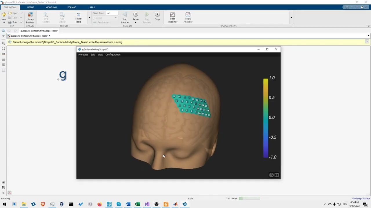Screen dimensions: 371x208
Task: Click electrode 16 on the brain grid
Action: coord(174,96)
